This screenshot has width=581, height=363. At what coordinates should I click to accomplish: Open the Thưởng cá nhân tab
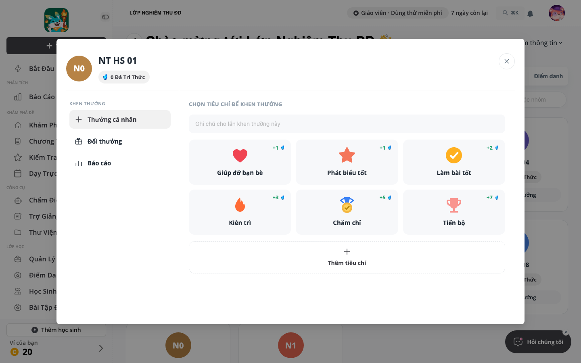click(x=120, y=119)
